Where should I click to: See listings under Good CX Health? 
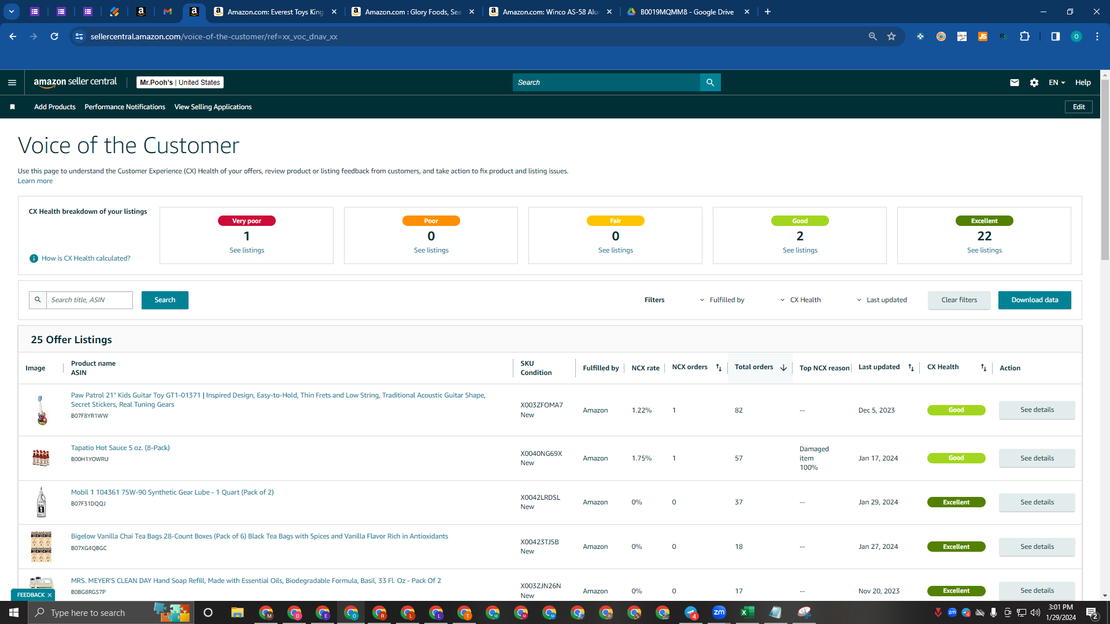pos(800,250)
